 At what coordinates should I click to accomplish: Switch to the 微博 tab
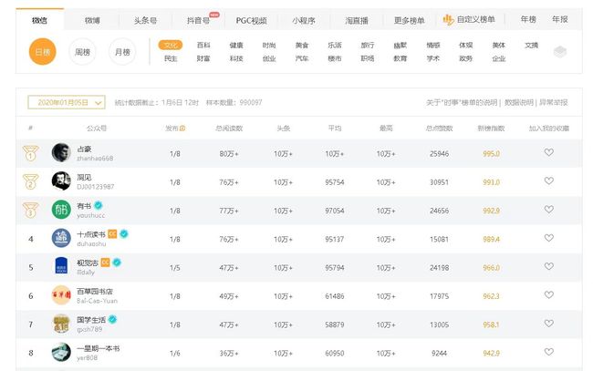pos(92,20)
